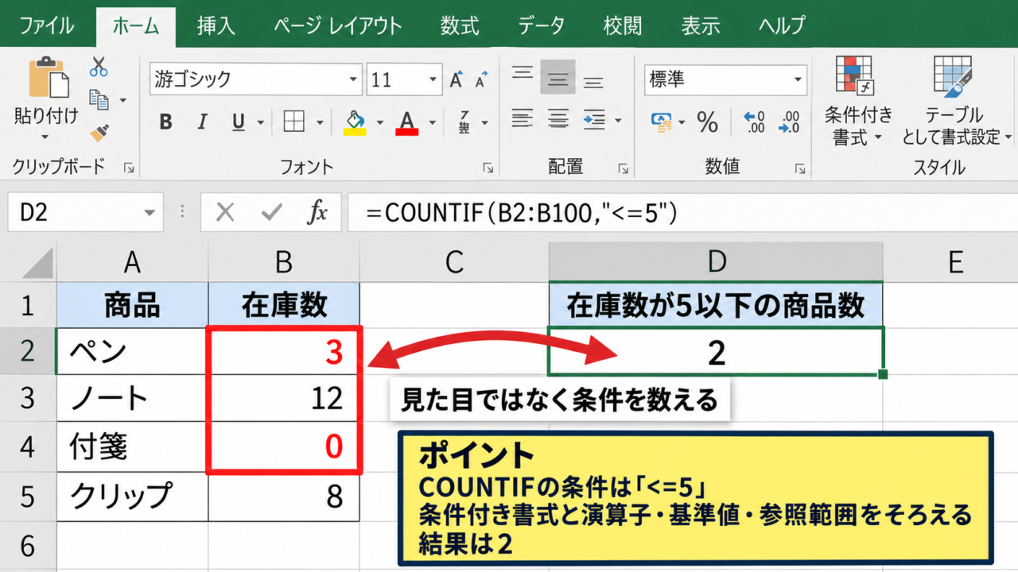Open the ファイル tab

(47, 25)
